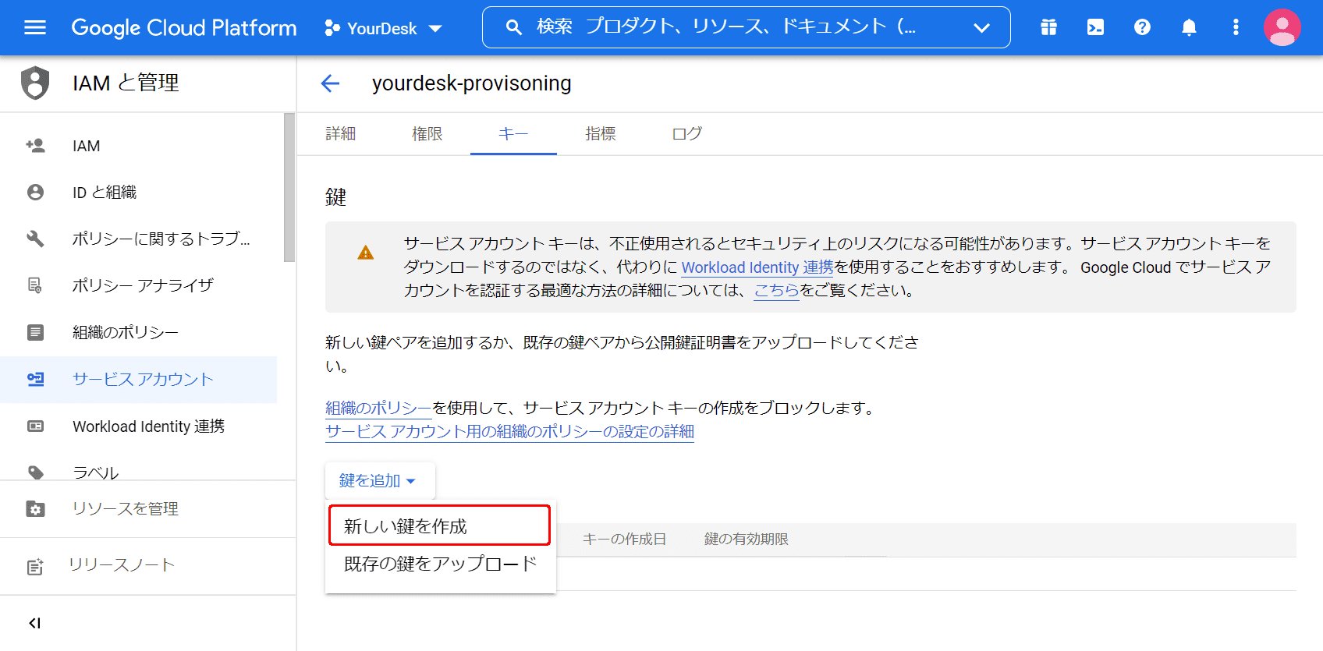Click the キーの作成日 column header
This screenshot has width=1323, height=651.
pyautogui.click(x=625, y=540)
